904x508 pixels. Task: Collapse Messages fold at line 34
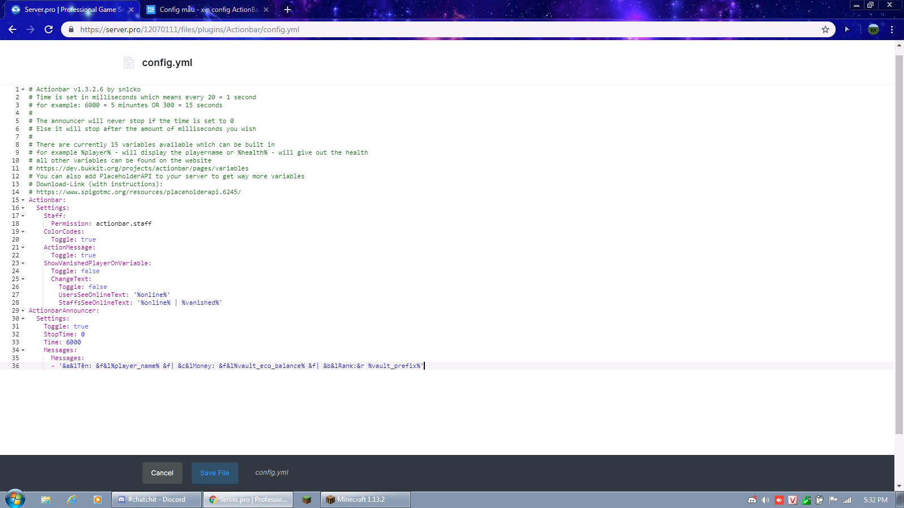pos(23,351)
